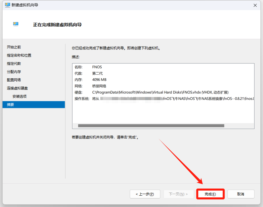This screenshot has height=207, width=263.
Task: Click the 桥接网络 network line in the summary
Action: coord(99,86)
